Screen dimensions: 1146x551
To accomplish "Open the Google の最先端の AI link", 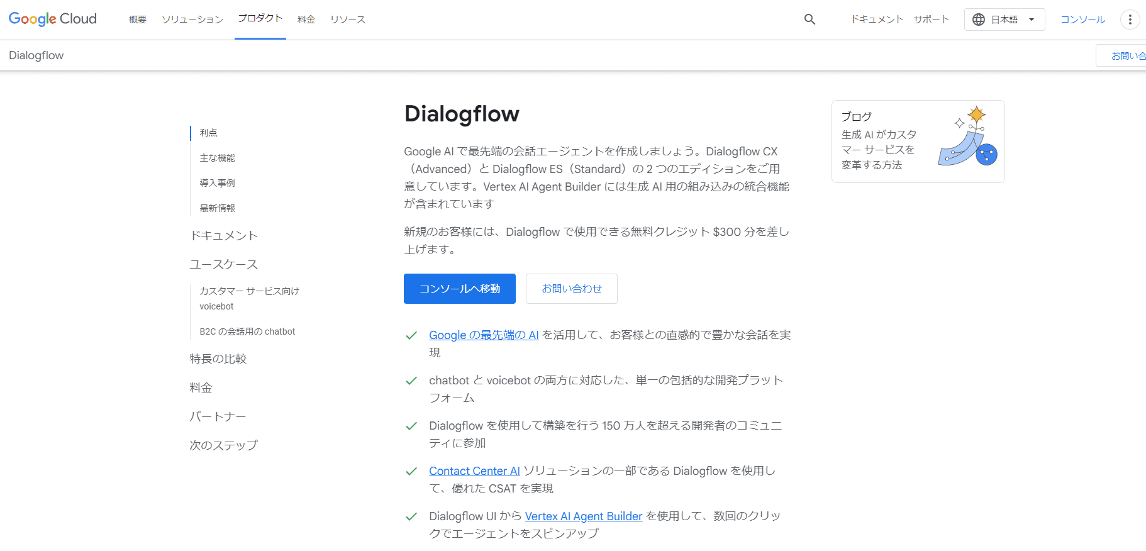I will click(484, 335).
